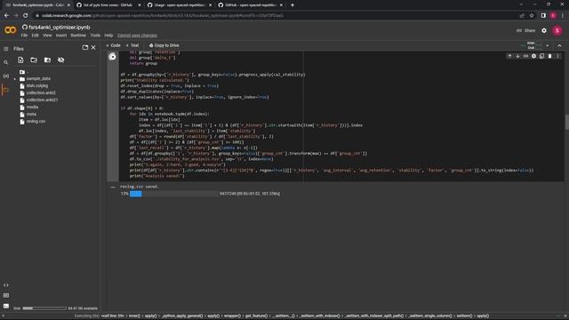
Task: Open the RAM Disk resources dropdown arrow
Action: pos(548,45)
